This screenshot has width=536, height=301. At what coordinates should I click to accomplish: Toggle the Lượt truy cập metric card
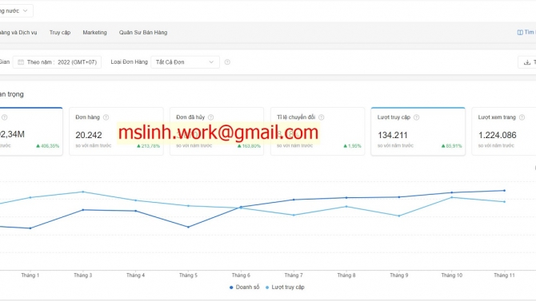(418, 132)
